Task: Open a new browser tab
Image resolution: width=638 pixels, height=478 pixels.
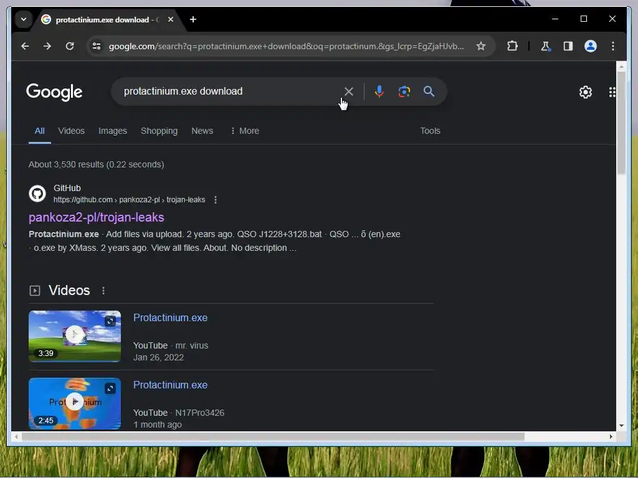Action: point(193,19)
